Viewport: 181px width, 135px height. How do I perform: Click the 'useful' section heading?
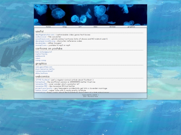[x=40, y=31]
